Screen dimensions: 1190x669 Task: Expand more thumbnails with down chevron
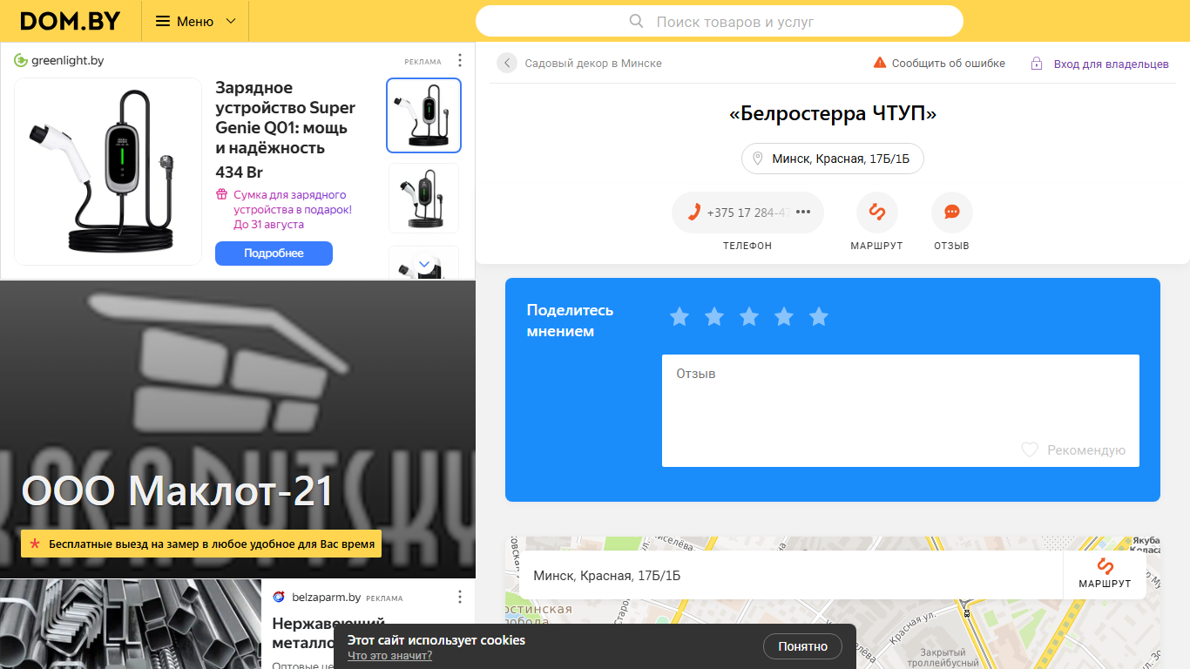pos(424,264)
